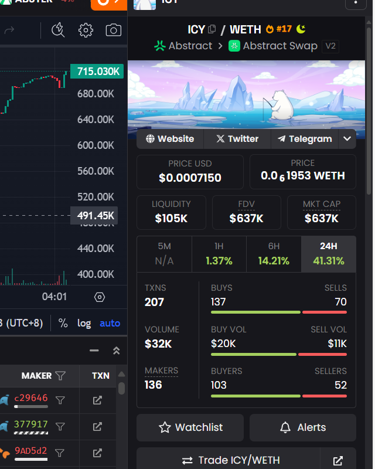375x469 pixels.
Task: Filter by maker c29646
Action: (60, 400)
